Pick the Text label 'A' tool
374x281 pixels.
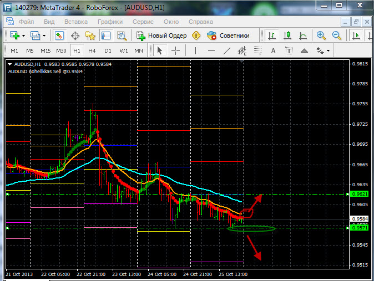(273, 50)
